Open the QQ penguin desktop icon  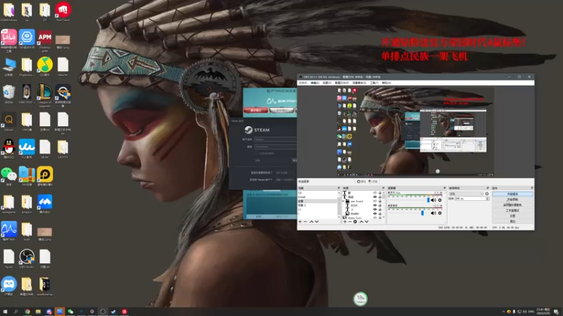tap(8, 149)
